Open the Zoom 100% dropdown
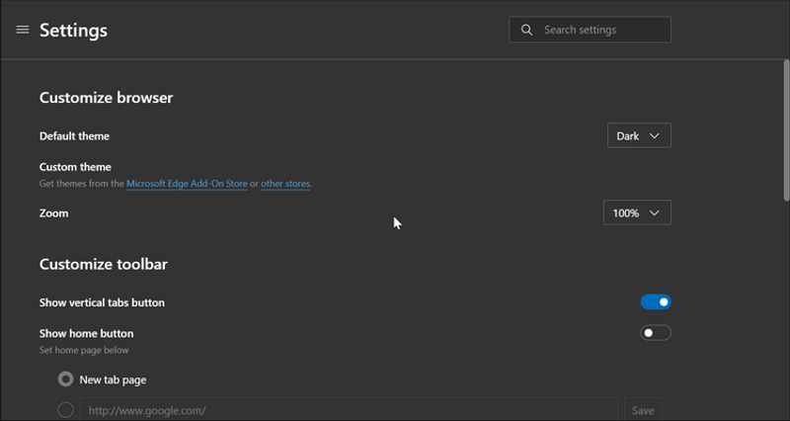 pos(637,212)
